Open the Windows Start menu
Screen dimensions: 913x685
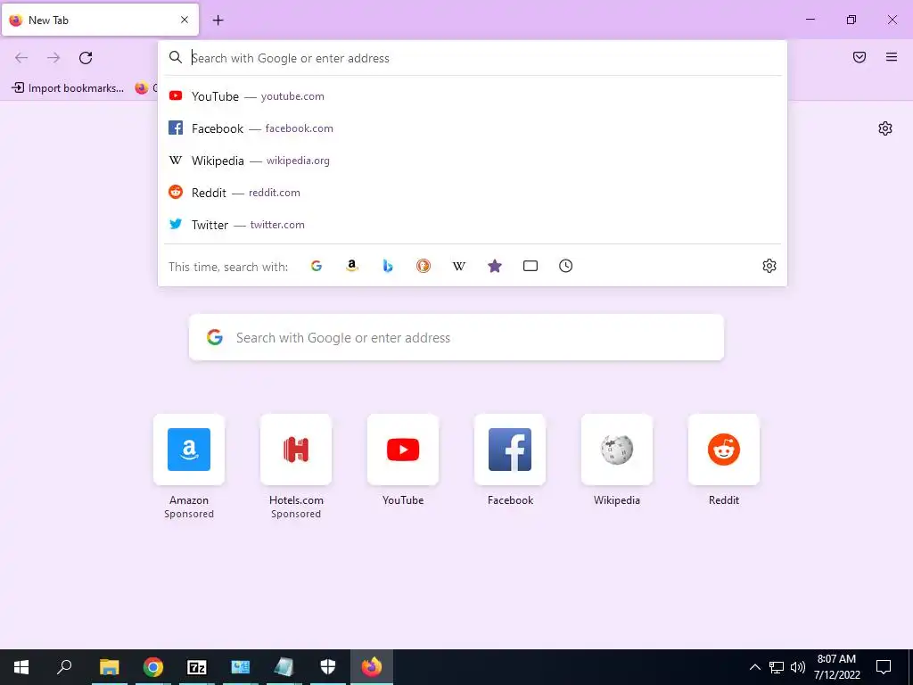click(21, 667)
